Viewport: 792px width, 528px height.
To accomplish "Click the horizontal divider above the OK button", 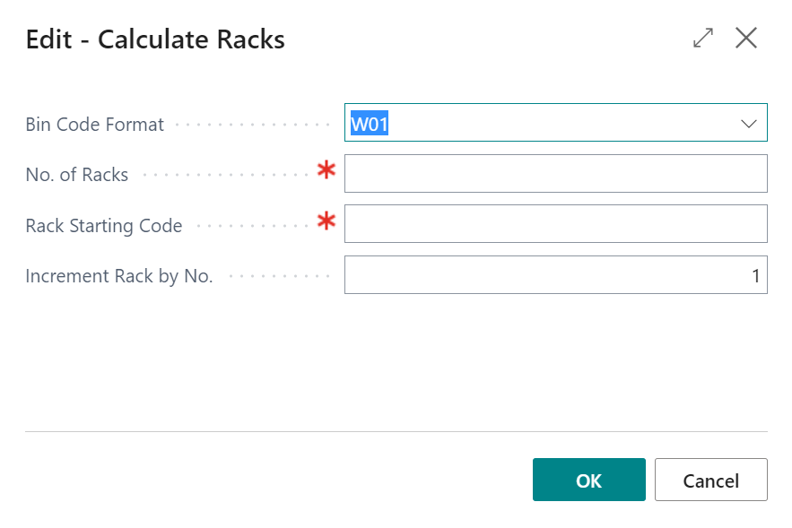I will pos(396,431).
